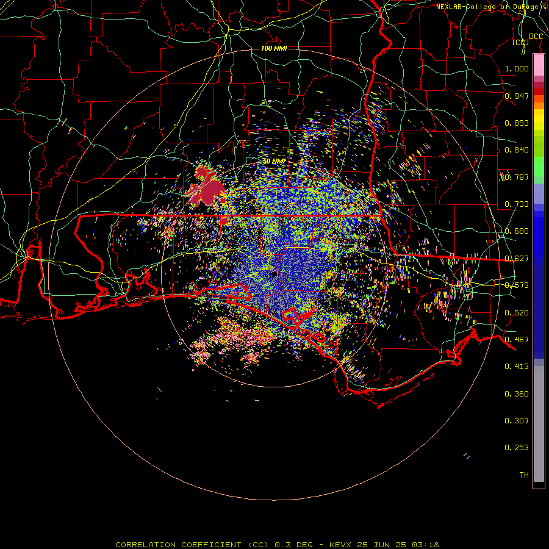This screenshot has height=549, width=549.
Task: Click the 0.893 legend value
Action: point(517,123)
